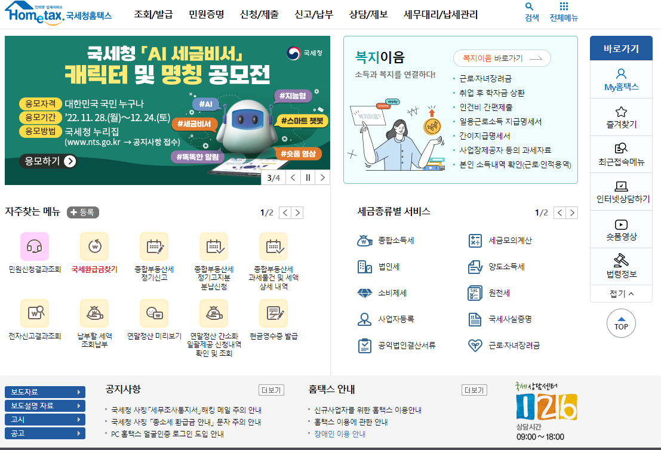Jump to top with TOP button

621,323
